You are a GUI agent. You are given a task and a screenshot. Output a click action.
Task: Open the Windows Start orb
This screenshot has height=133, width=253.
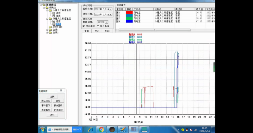(42, 130)
